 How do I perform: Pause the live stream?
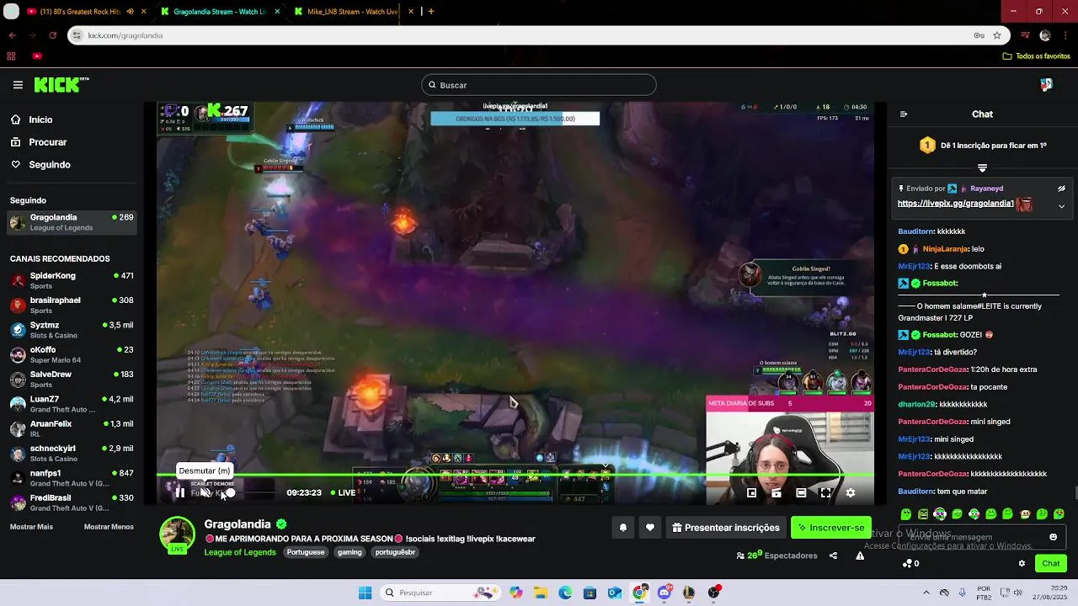179,492
